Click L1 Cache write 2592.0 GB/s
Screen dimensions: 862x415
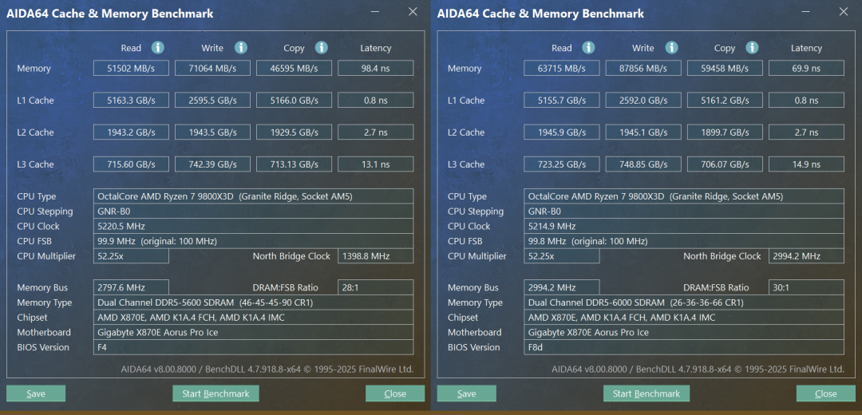[x=643, y=100]
